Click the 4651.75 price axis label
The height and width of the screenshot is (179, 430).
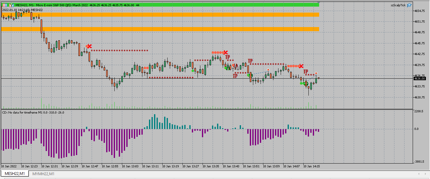[x=419, y=22]
